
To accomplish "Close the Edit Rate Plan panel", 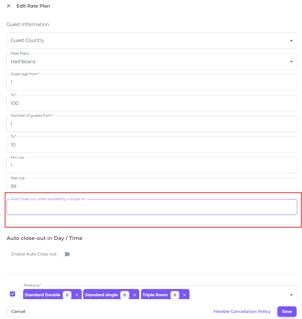I will click(9, 6).
